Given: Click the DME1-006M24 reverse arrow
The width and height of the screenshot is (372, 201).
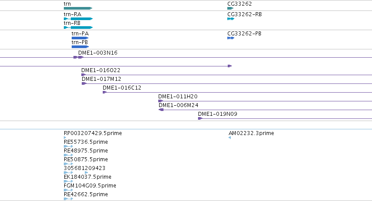Looking at the screenshot, I should click(161, 110).
